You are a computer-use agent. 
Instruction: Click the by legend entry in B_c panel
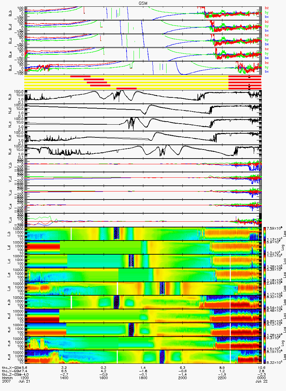[x=267, y=40]
